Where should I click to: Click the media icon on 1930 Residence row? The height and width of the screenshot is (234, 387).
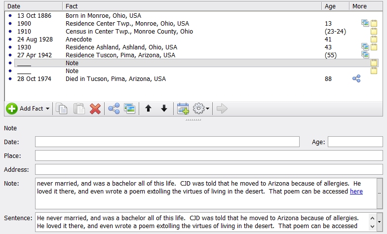point(365,47)
